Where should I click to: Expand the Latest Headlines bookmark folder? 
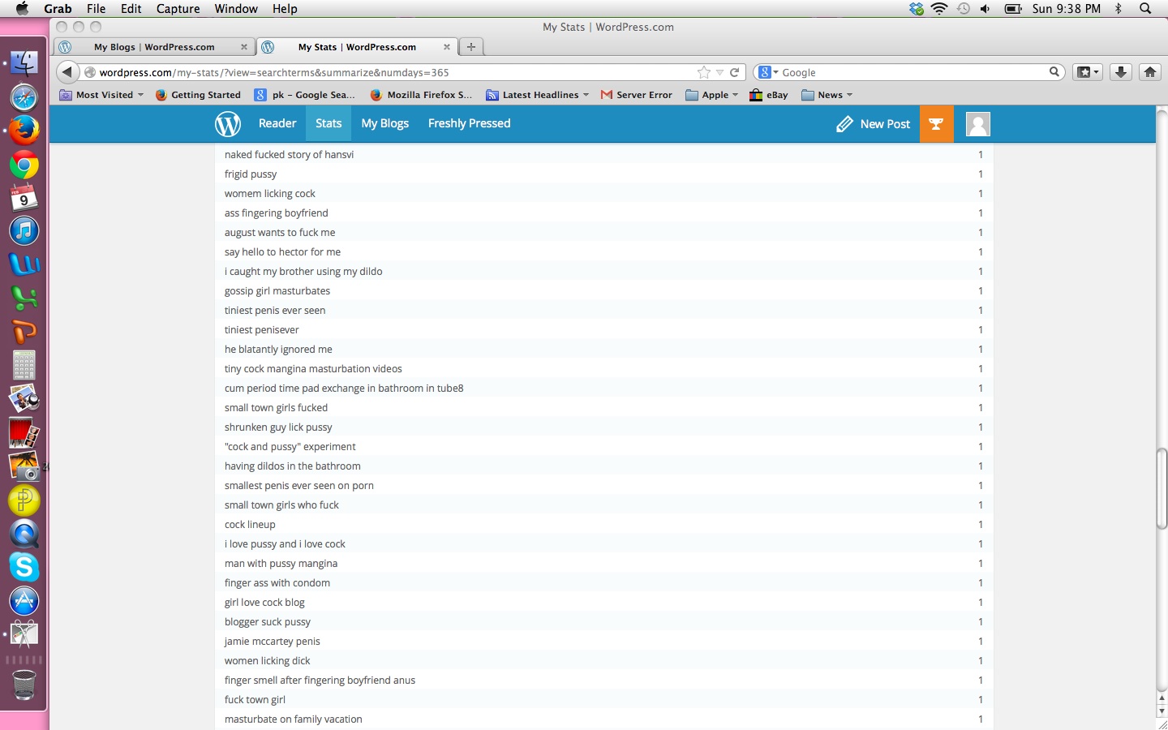[538, 95]
